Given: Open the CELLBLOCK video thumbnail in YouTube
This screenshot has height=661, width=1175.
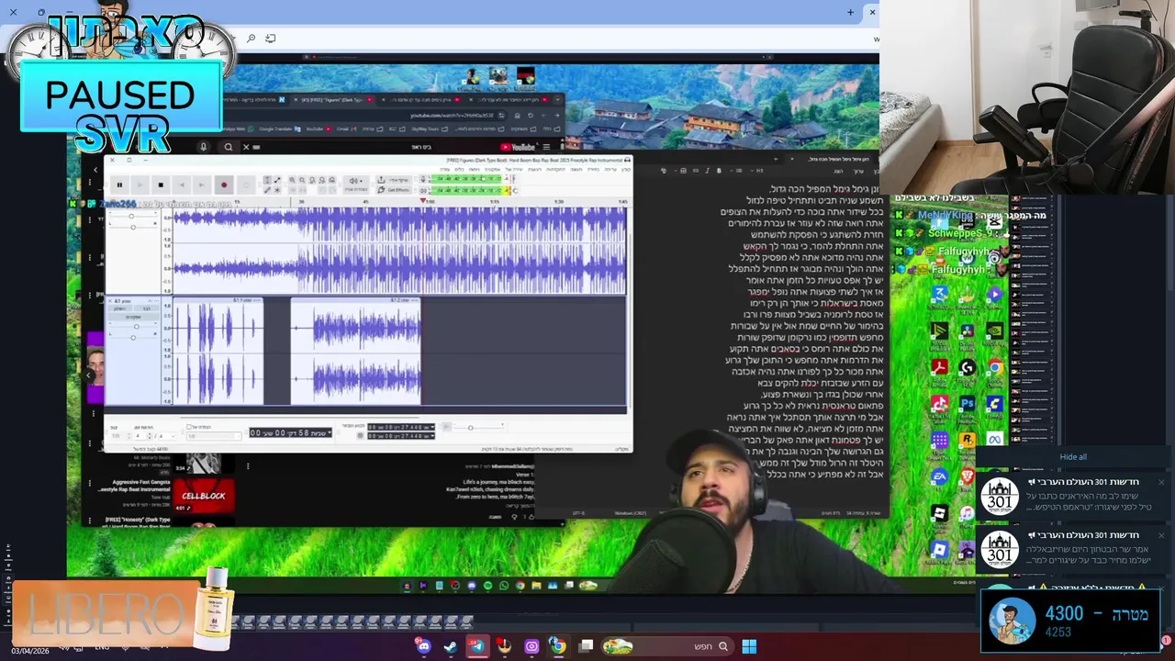Looking at the screenshot, I should (204, 496).
